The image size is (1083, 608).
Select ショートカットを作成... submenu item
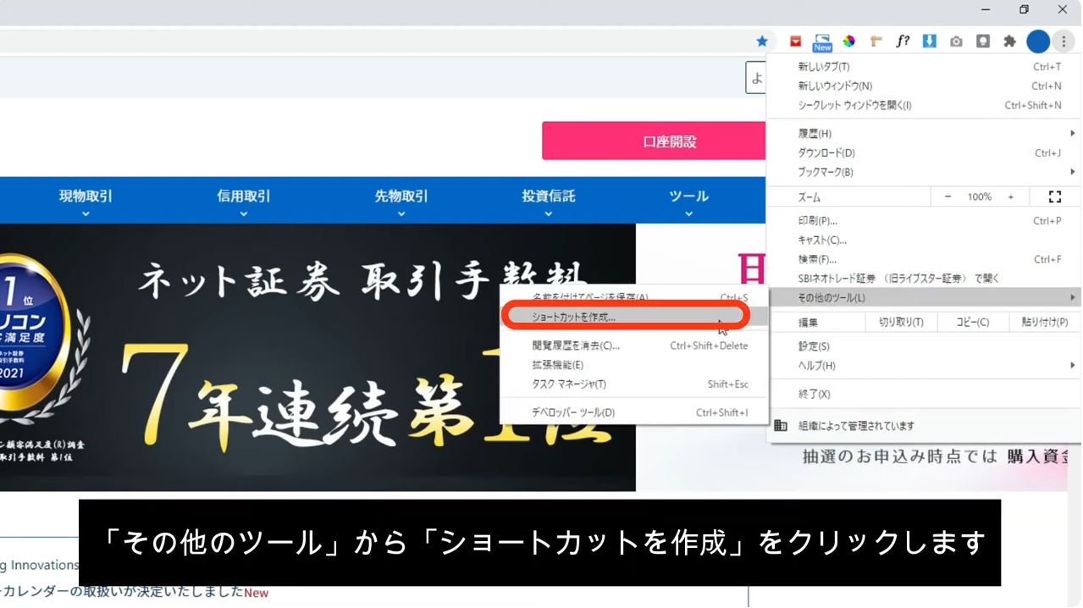(x=633, y=318)
